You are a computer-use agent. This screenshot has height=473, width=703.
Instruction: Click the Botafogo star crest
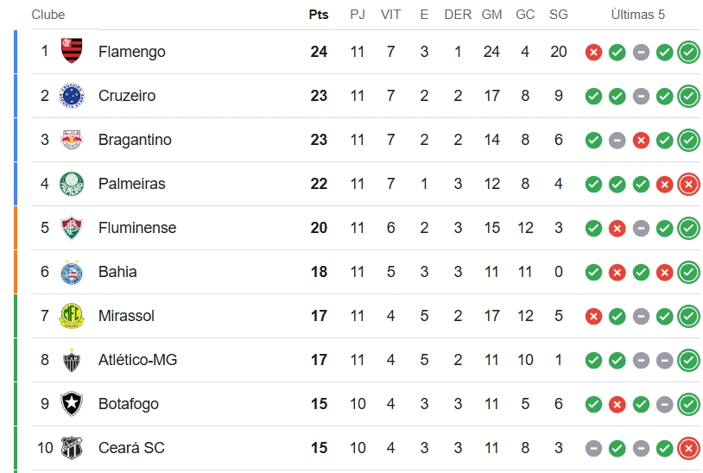[72, 404]
